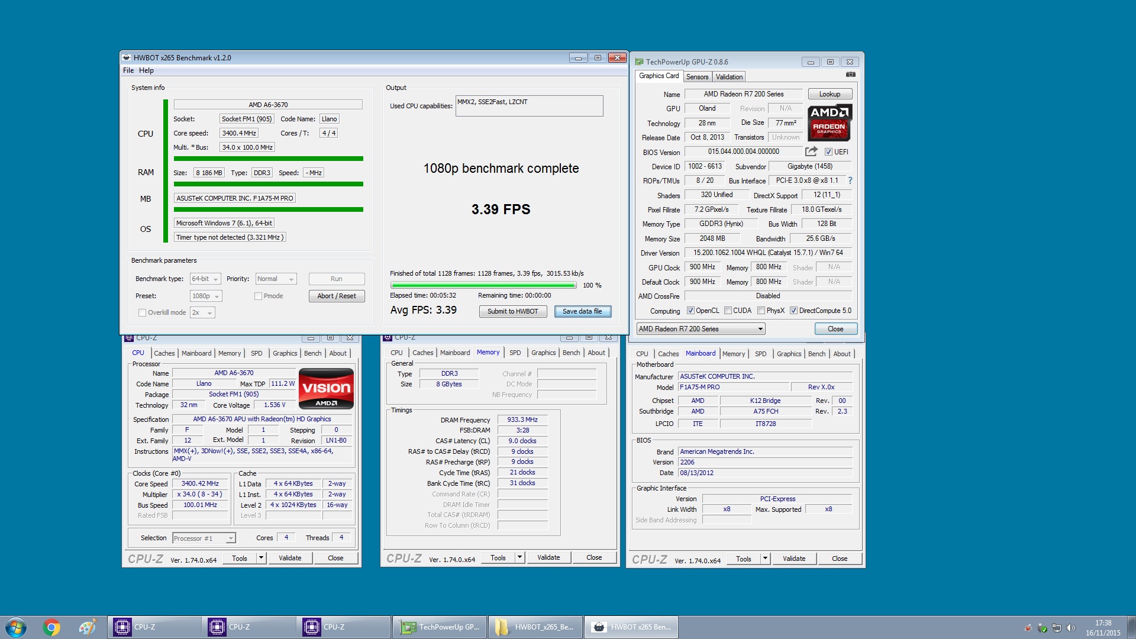Open the File menu in HWBOT
Viewport: 1136px width, 639px height.
tap(128, 70)
